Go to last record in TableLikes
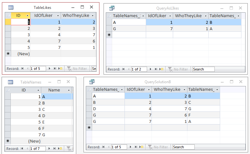 [55, 69]
